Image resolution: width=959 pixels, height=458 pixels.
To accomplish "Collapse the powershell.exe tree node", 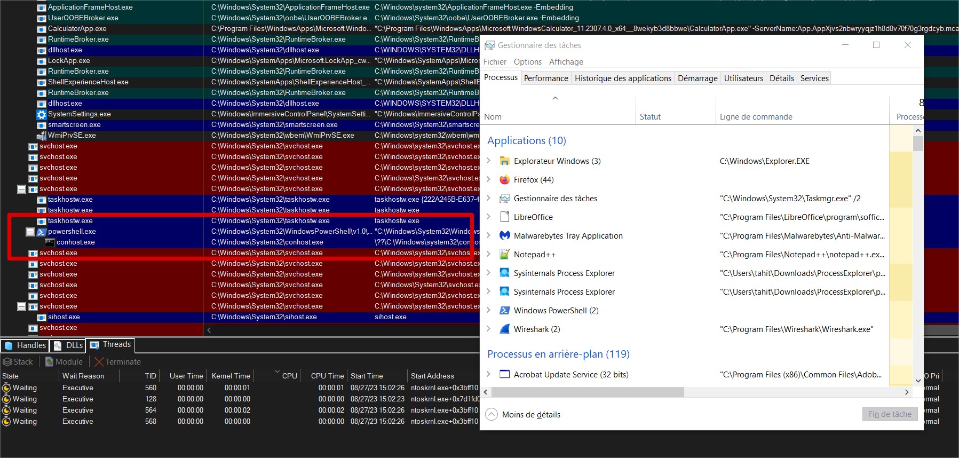I will [30, 232].
